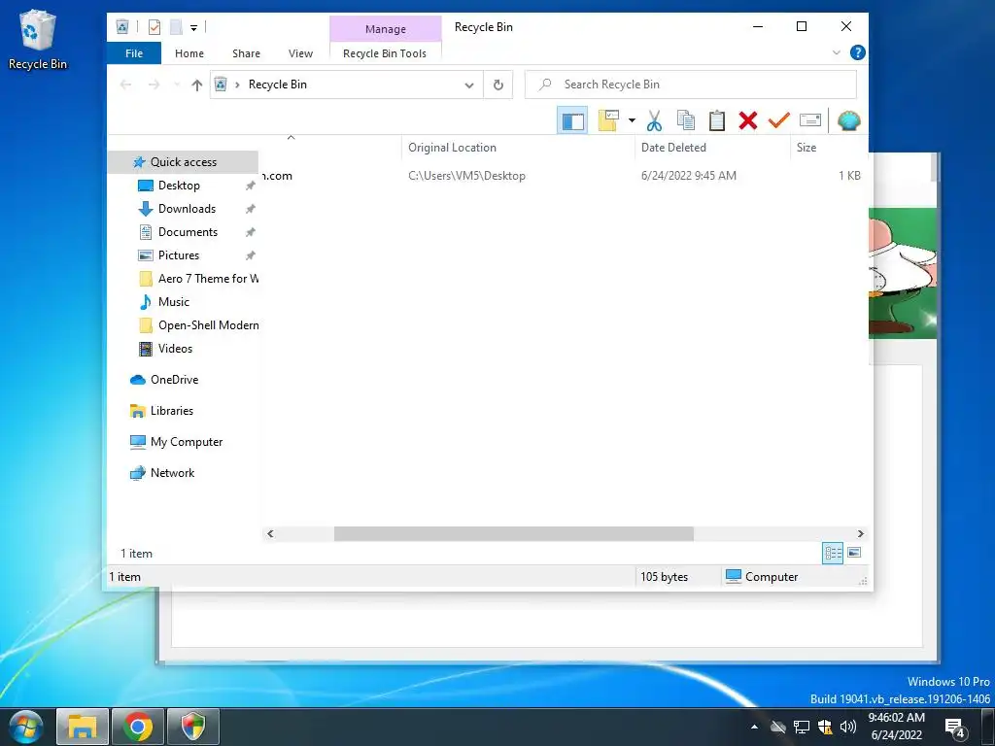Select the deleted file row ending in .com
The image size is (995, 746).
point(565,176)
